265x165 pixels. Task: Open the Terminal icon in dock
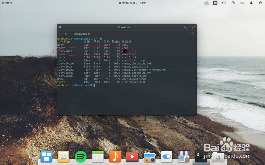201,157
